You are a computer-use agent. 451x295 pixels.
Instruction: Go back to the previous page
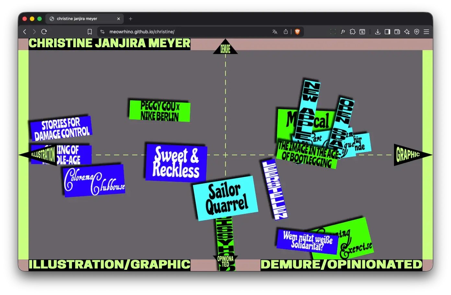click(25, 32)
